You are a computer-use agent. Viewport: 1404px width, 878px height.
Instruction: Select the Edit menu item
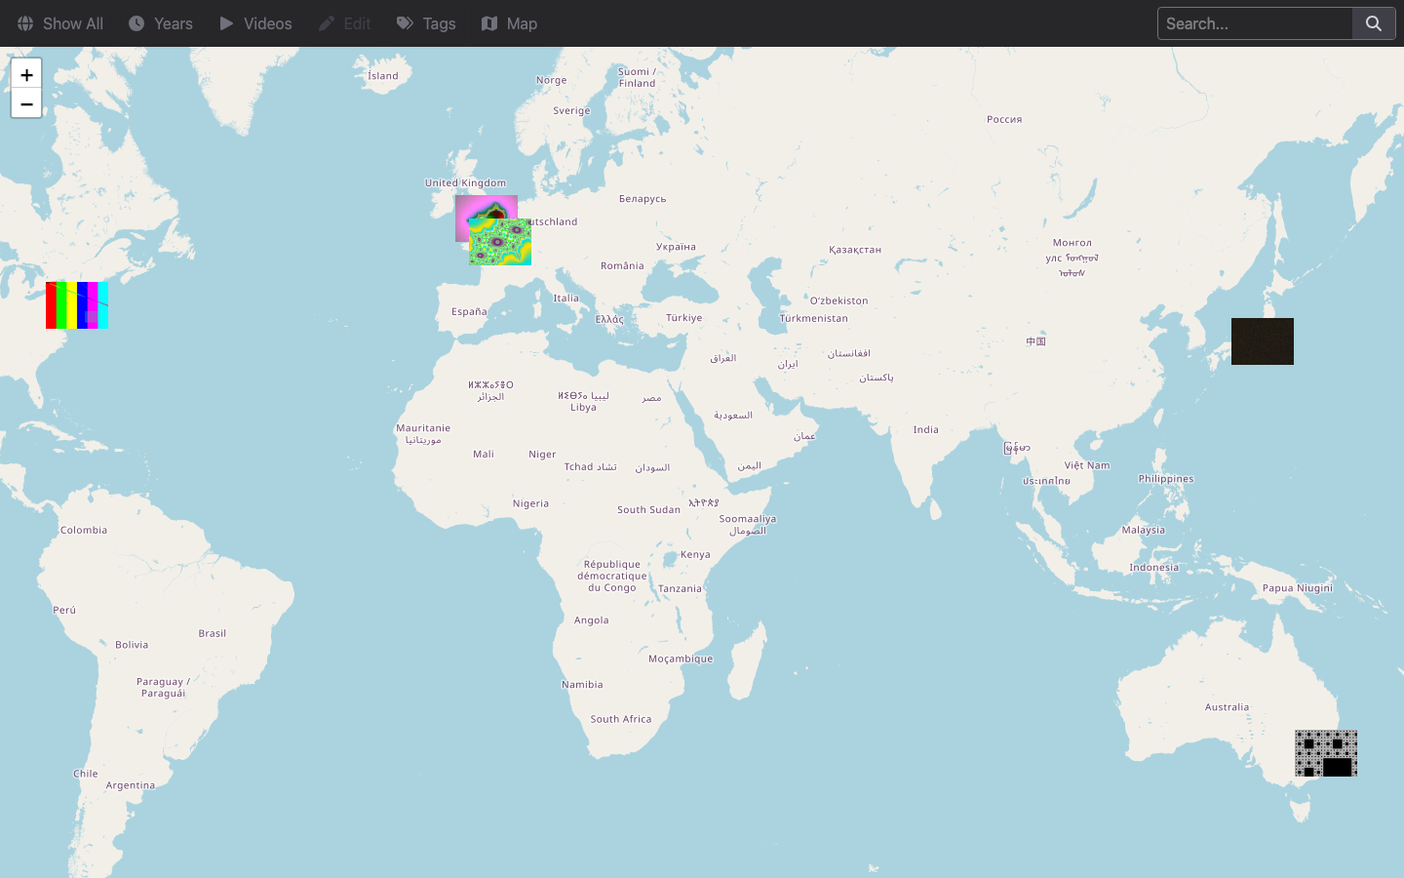(345, 23)
